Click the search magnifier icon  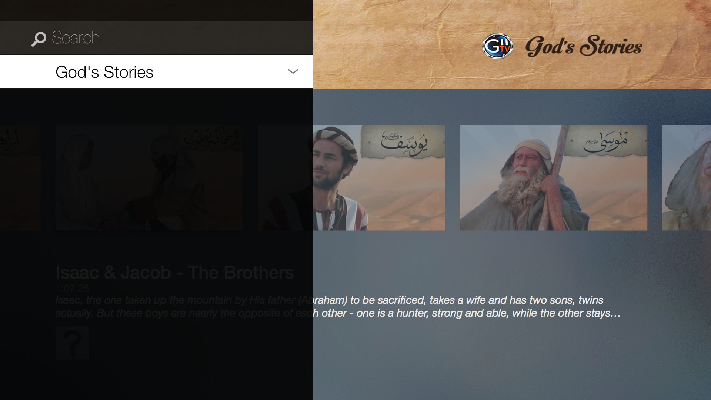39,39
